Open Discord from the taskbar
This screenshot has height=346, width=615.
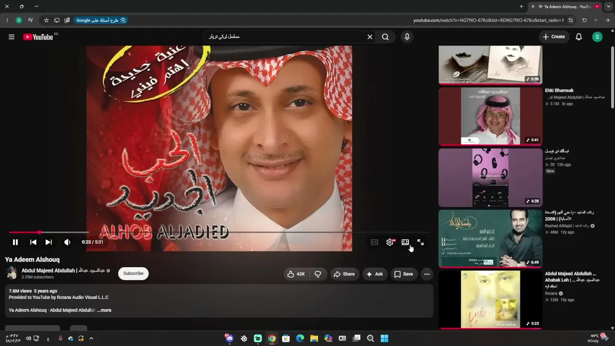click(x=230, y=338)
